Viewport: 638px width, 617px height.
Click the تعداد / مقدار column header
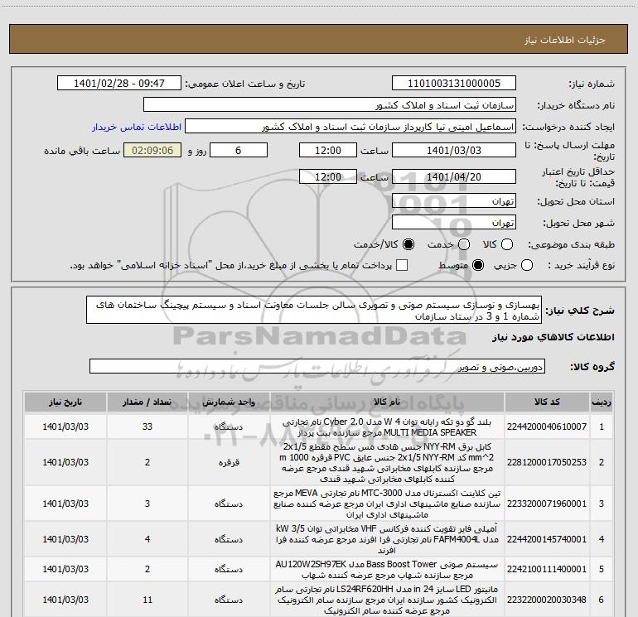(x=147, y=402)
